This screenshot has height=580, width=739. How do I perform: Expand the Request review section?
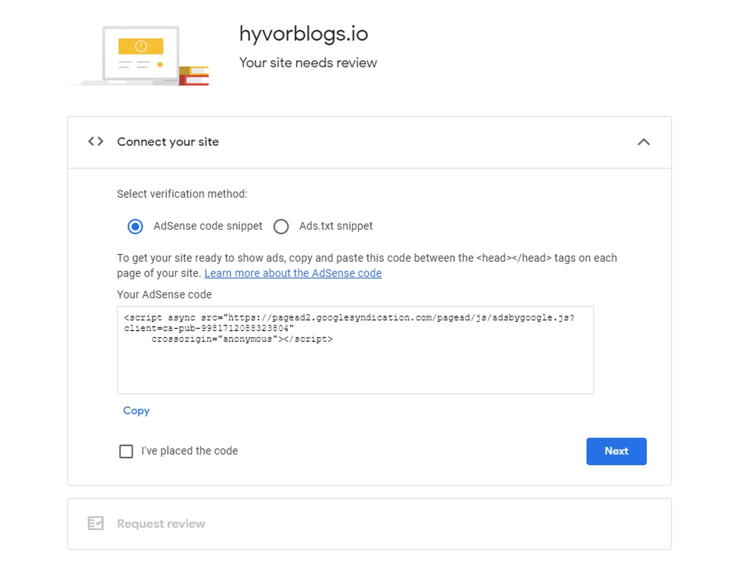click(x=369, y=524)
